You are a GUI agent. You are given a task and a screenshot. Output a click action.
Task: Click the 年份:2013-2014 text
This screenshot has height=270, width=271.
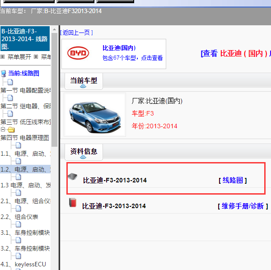(154, 126)
